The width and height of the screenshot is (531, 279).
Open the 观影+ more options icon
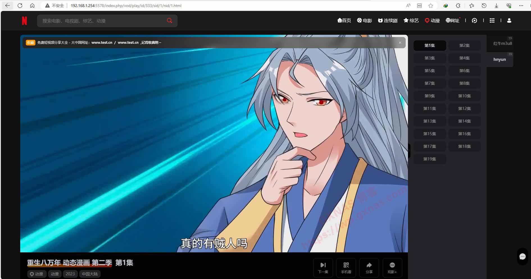pos(392,268)
